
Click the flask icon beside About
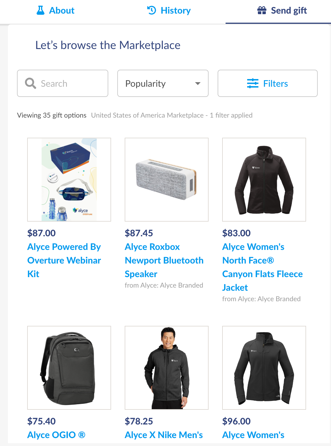click(x=41, y=10)
